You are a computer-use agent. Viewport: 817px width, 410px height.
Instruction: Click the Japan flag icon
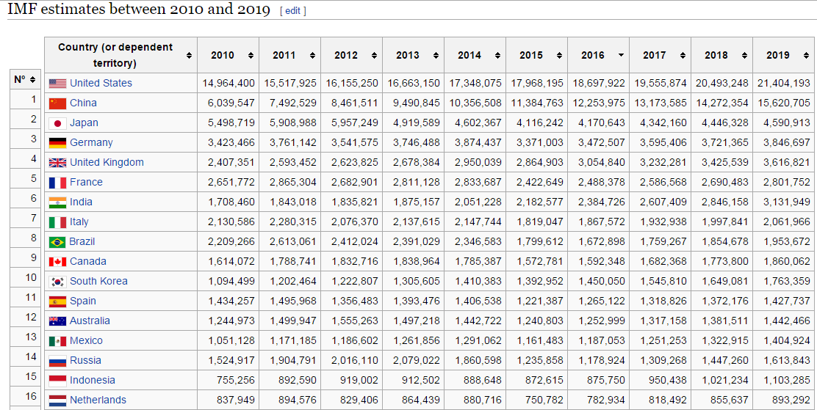(x=57, y=123)
